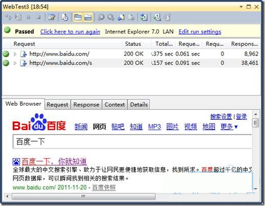Open the window position dropdown arrow in title bar
Viewport: 265px width, 206px height.
[x=241, y=7]
